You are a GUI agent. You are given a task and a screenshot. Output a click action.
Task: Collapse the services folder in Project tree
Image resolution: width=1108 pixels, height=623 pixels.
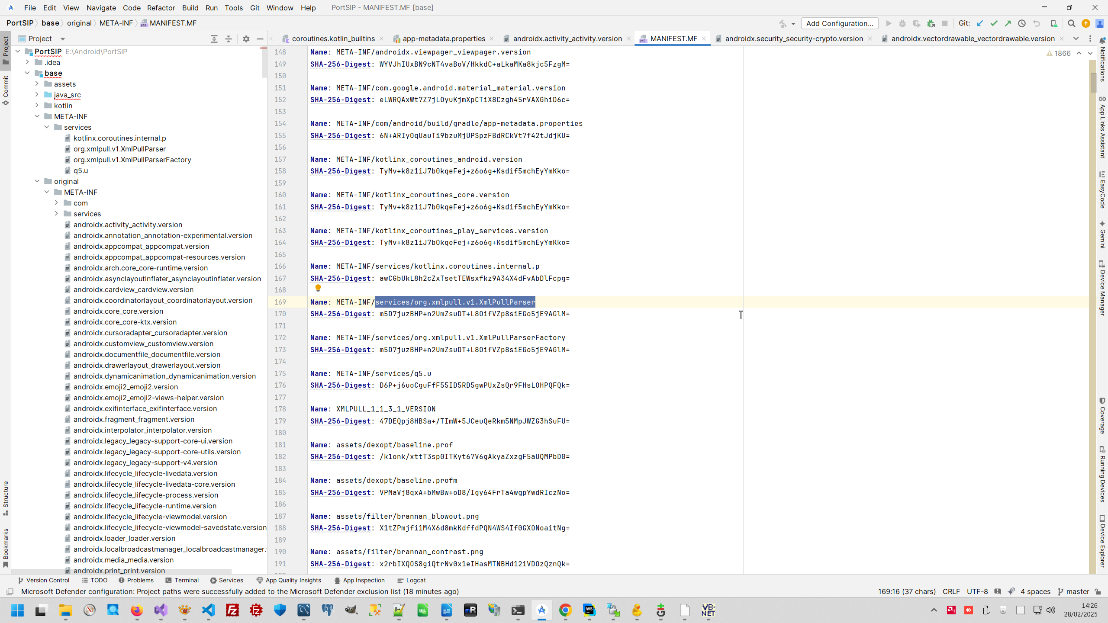(x=47, y=127)
